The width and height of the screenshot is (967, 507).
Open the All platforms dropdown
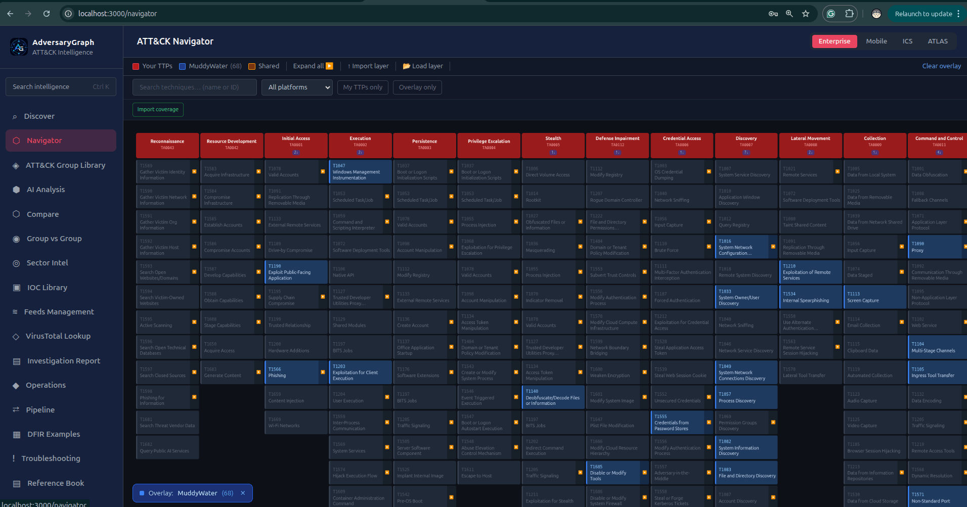[x=297, y=87]
